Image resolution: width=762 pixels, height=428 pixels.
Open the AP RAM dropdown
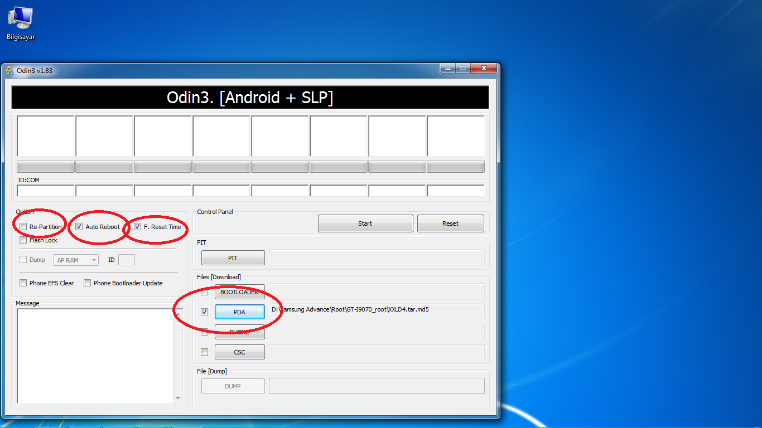(x=76, y=260)
